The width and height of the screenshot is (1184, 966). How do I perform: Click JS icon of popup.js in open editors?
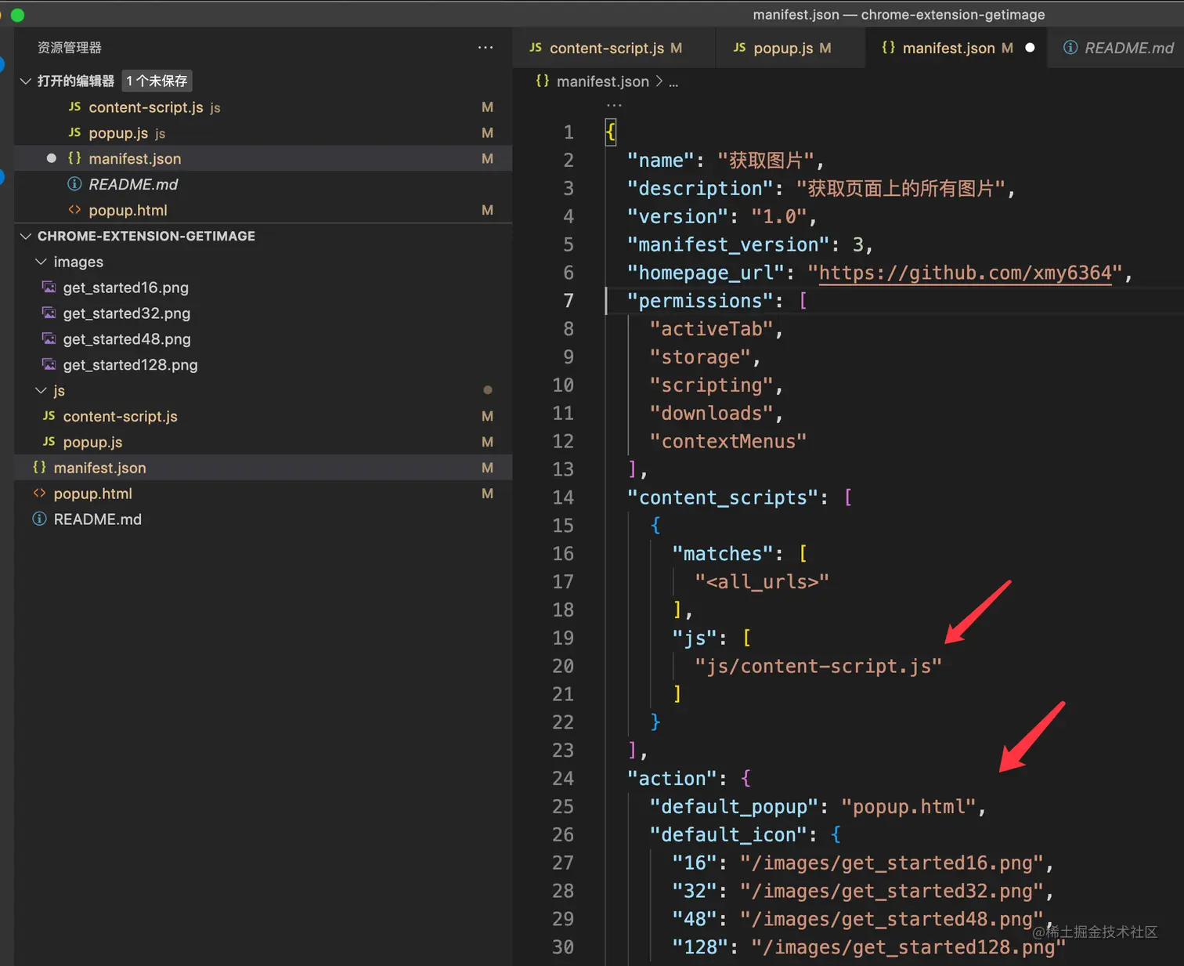[74, 133]
